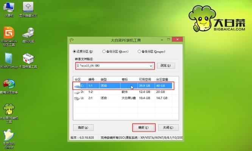Click the 高级 advanced button

[83, 128]
